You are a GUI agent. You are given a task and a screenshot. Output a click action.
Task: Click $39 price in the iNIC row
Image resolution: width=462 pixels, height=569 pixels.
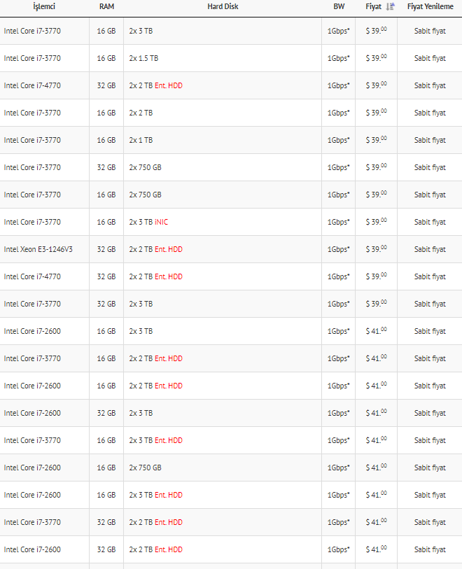click(377, 222)
